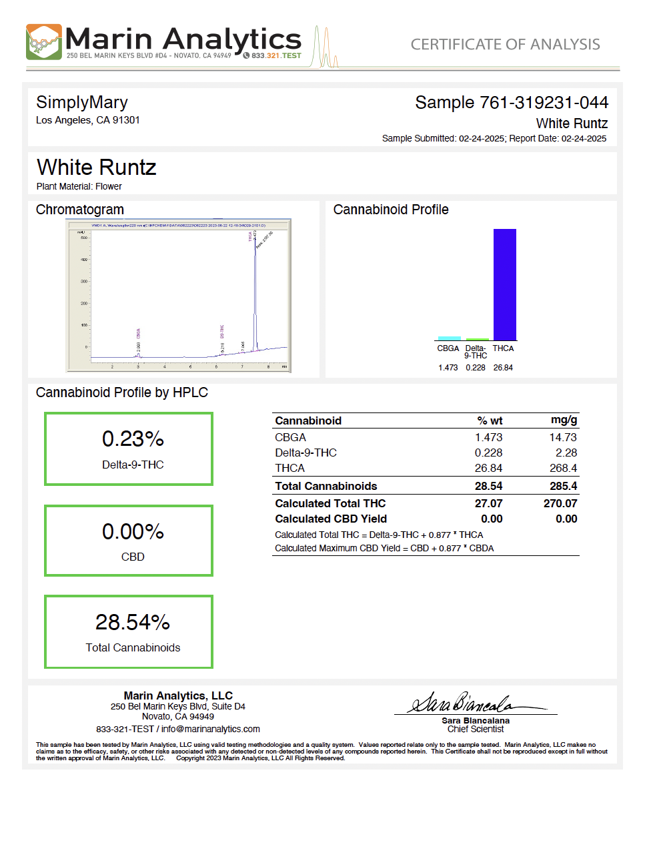Select the bold "Calculated Total THC" row label
The width and height of the screenshot is (647, 853).
tap(330, 503)
